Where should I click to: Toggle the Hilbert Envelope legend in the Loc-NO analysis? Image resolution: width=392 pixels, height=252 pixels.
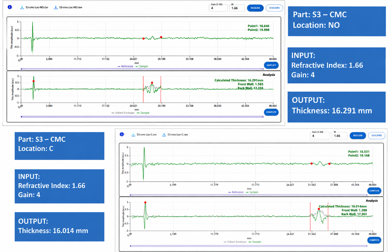point(123,113)
